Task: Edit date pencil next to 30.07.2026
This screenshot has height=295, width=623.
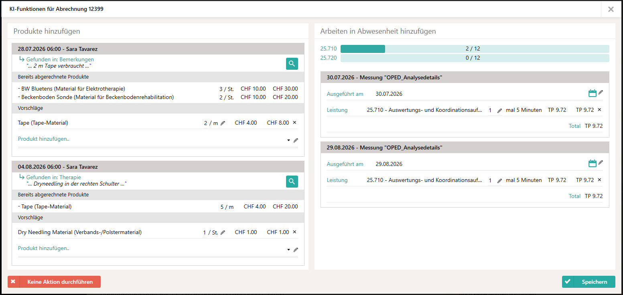Action: (x=601, y=93)
